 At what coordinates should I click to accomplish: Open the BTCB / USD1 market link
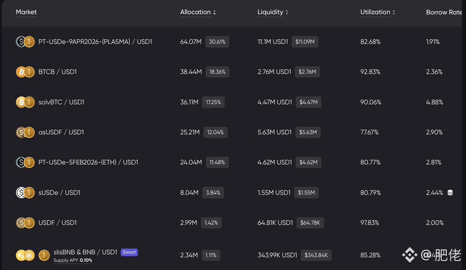point(57,72)
